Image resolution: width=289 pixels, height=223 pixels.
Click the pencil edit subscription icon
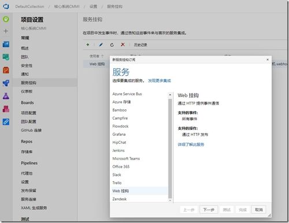click(x=101, y=44)
